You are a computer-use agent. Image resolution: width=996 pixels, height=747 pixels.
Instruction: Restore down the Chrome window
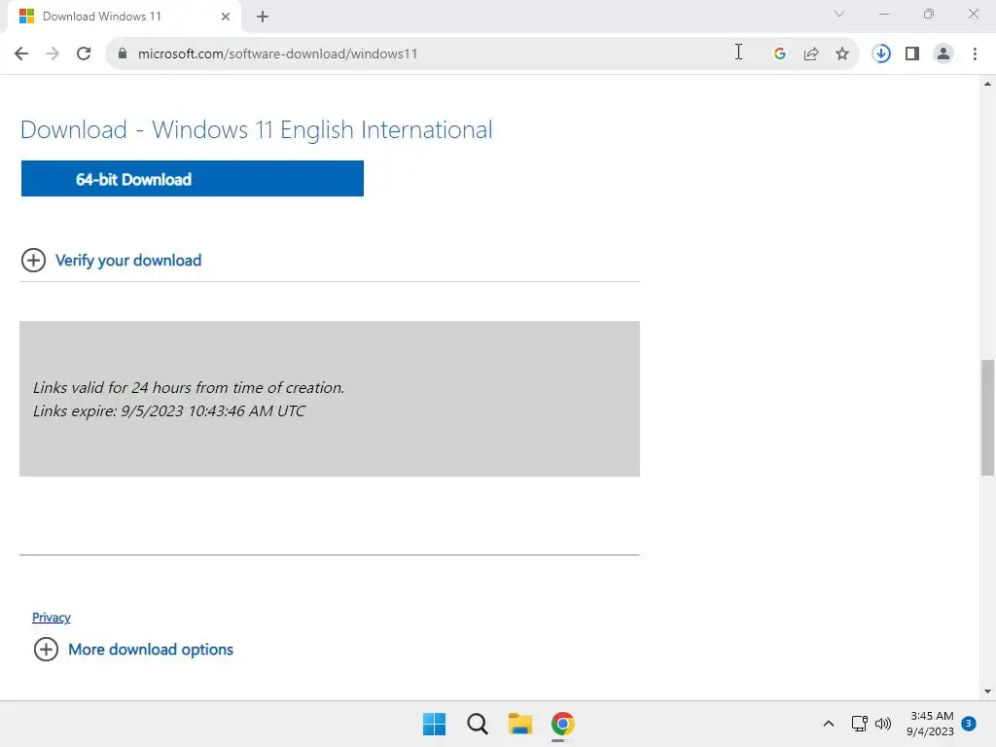[929, 14]
